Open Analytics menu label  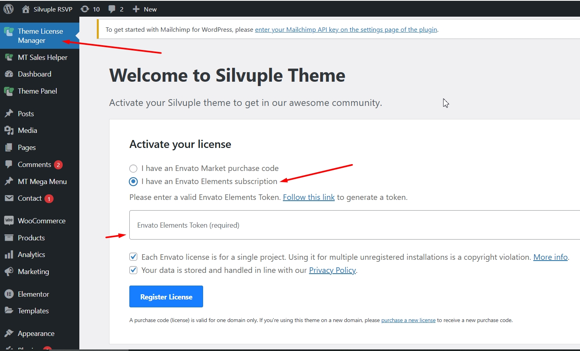pyautogui.click(x=31, y=255)
